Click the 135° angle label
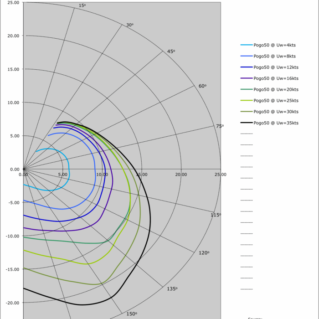Image resolution: width=319 pixels, height=319 pixels. pyautogui.click(x=172, y=289)
